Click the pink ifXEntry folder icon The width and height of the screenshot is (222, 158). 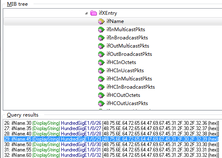click(x=94, y=13)
